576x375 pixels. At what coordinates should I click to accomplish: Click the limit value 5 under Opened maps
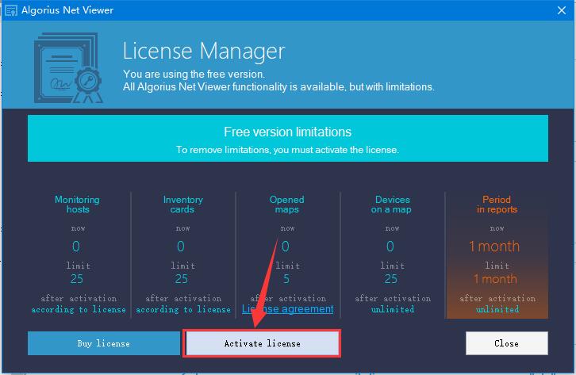click(287, 278)
